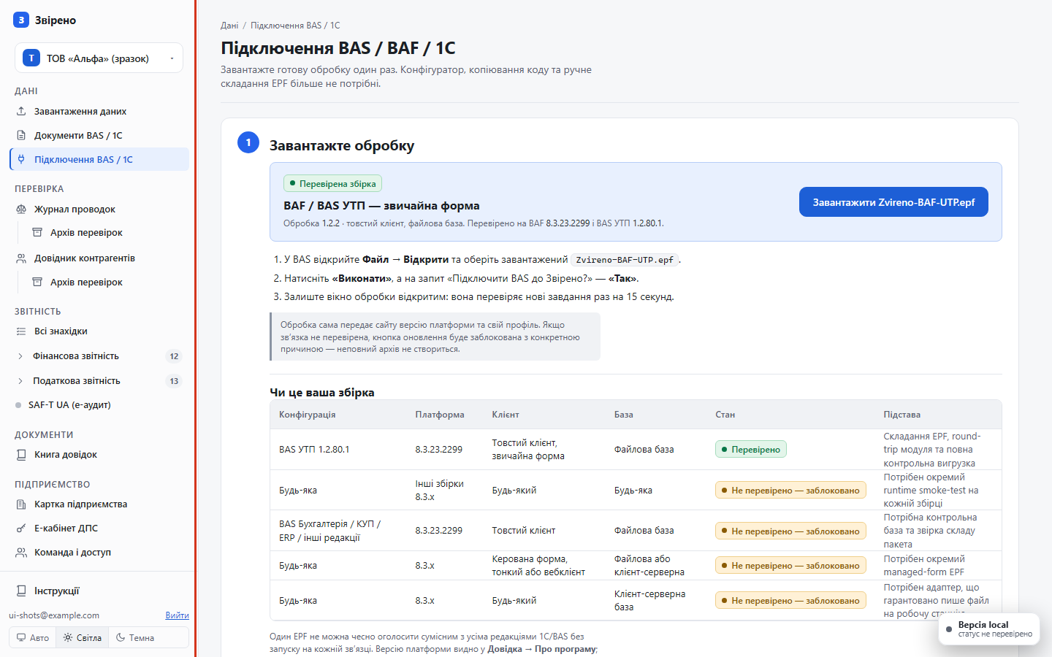The image size is (1052, 657).
Task: Click the moon icon in theme switcher
Action: [121, 638]
